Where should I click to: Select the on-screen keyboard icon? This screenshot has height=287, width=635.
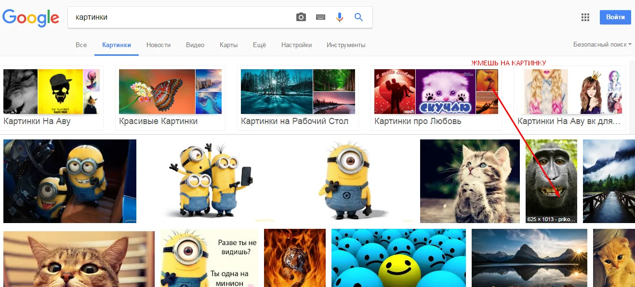click(x=320, y=16)
